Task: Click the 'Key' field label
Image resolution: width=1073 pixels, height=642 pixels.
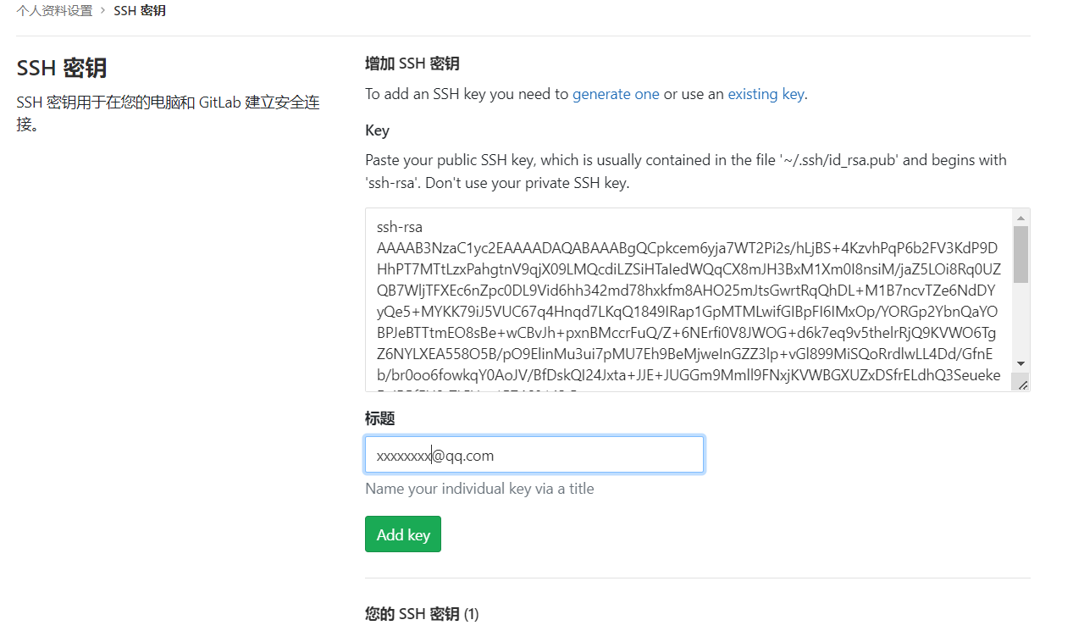Action: 376,130
